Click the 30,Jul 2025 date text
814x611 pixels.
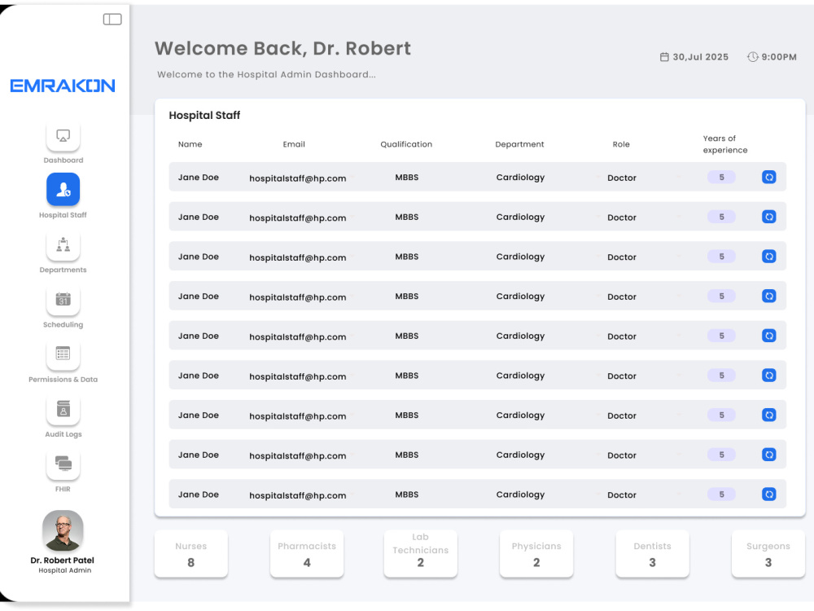(x=701, y=57)
